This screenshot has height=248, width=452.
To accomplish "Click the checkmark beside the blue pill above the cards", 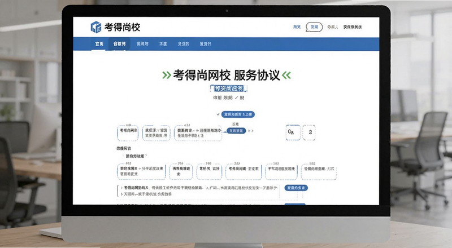I will pos(218,114).
